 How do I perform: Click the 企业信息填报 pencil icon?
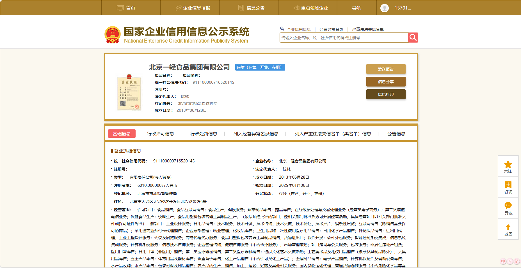[178, 8]
